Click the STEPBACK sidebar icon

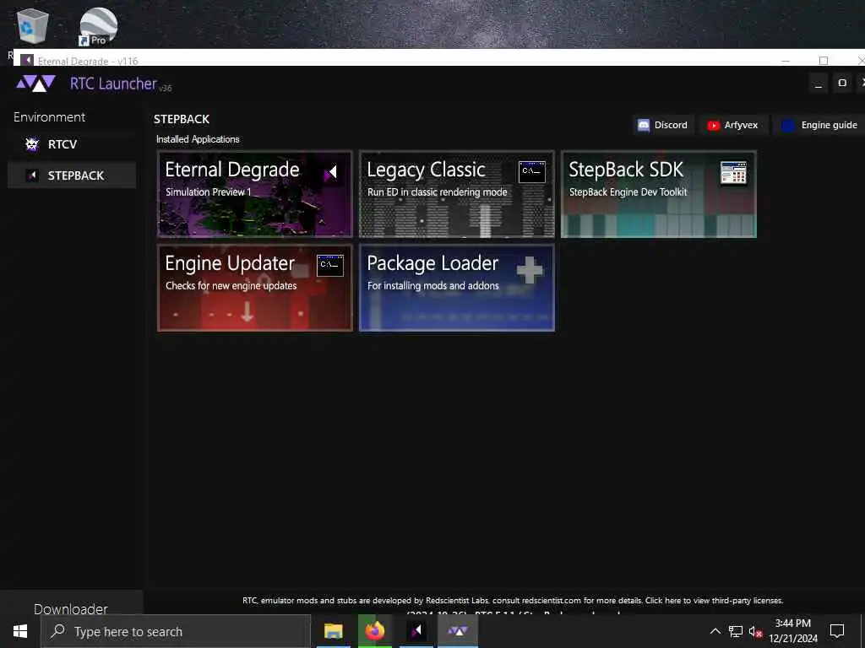point(32,175)
